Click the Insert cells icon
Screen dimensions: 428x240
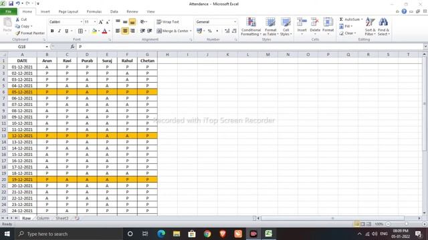(x=302, y=22)
